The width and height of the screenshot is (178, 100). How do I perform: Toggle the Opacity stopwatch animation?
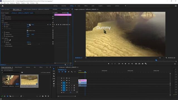[x=4, y=42]
